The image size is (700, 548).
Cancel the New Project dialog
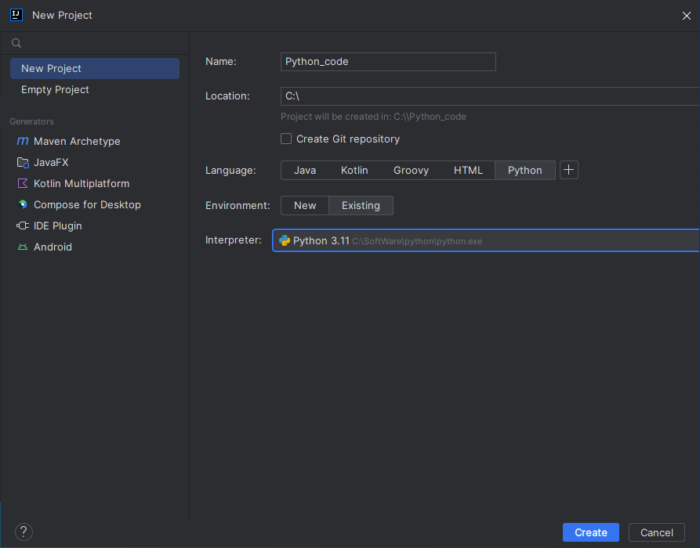656,532
